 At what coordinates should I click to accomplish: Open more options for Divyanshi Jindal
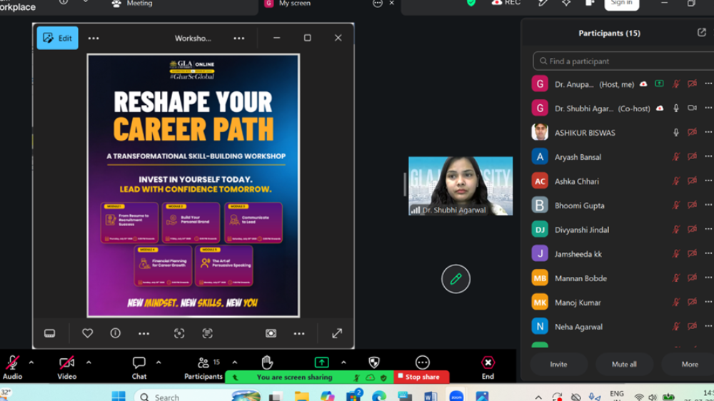708,230
